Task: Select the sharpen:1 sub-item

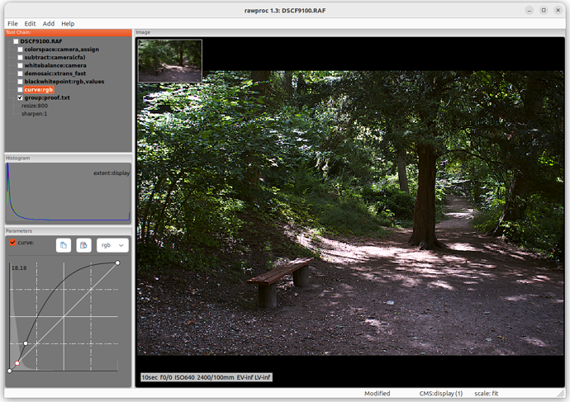Action: pyautogui.click(x=35, y=114)
